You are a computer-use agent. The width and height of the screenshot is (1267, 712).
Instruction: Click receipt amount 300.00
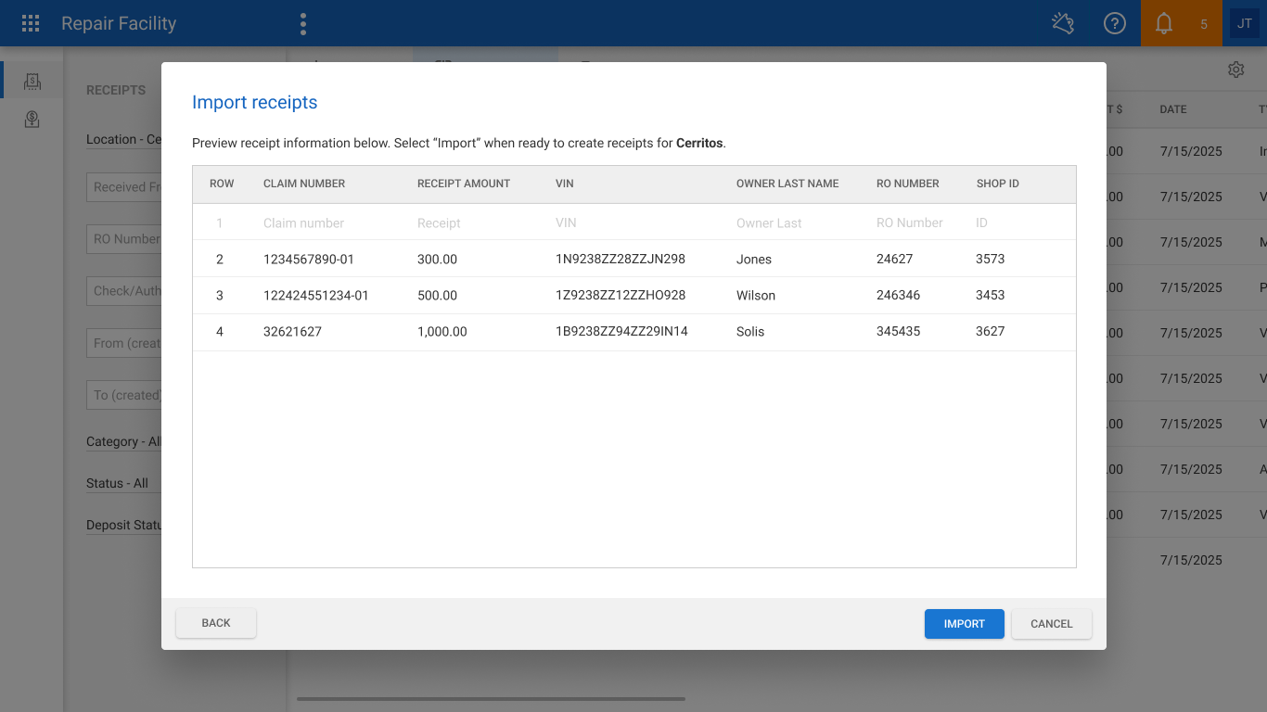437,259
